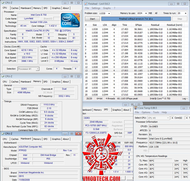
Task: Click the CPUID value 0x106E5
Action: pos(169,126)
